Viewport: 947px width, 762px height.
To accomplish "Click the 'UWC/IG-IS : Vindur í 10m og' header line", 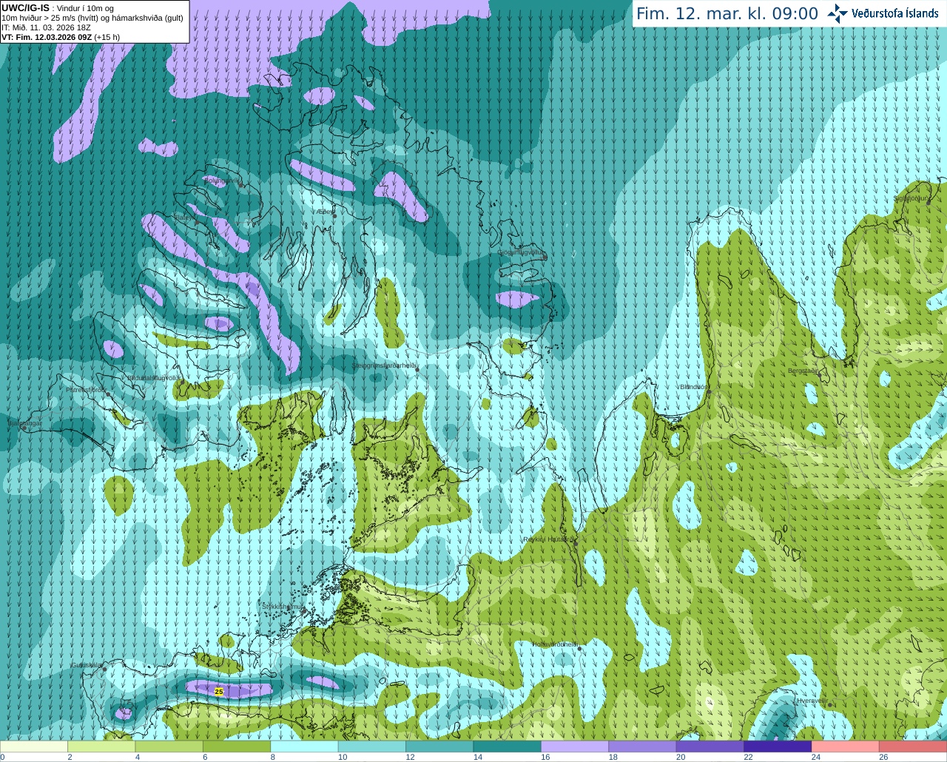I will pyautogui.click(x=58, y=8).
